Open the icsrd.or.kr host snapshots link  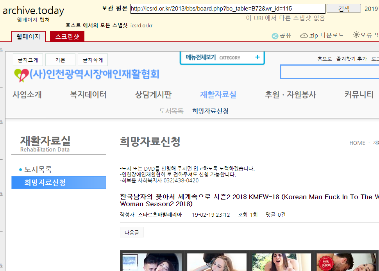(141, 25)
